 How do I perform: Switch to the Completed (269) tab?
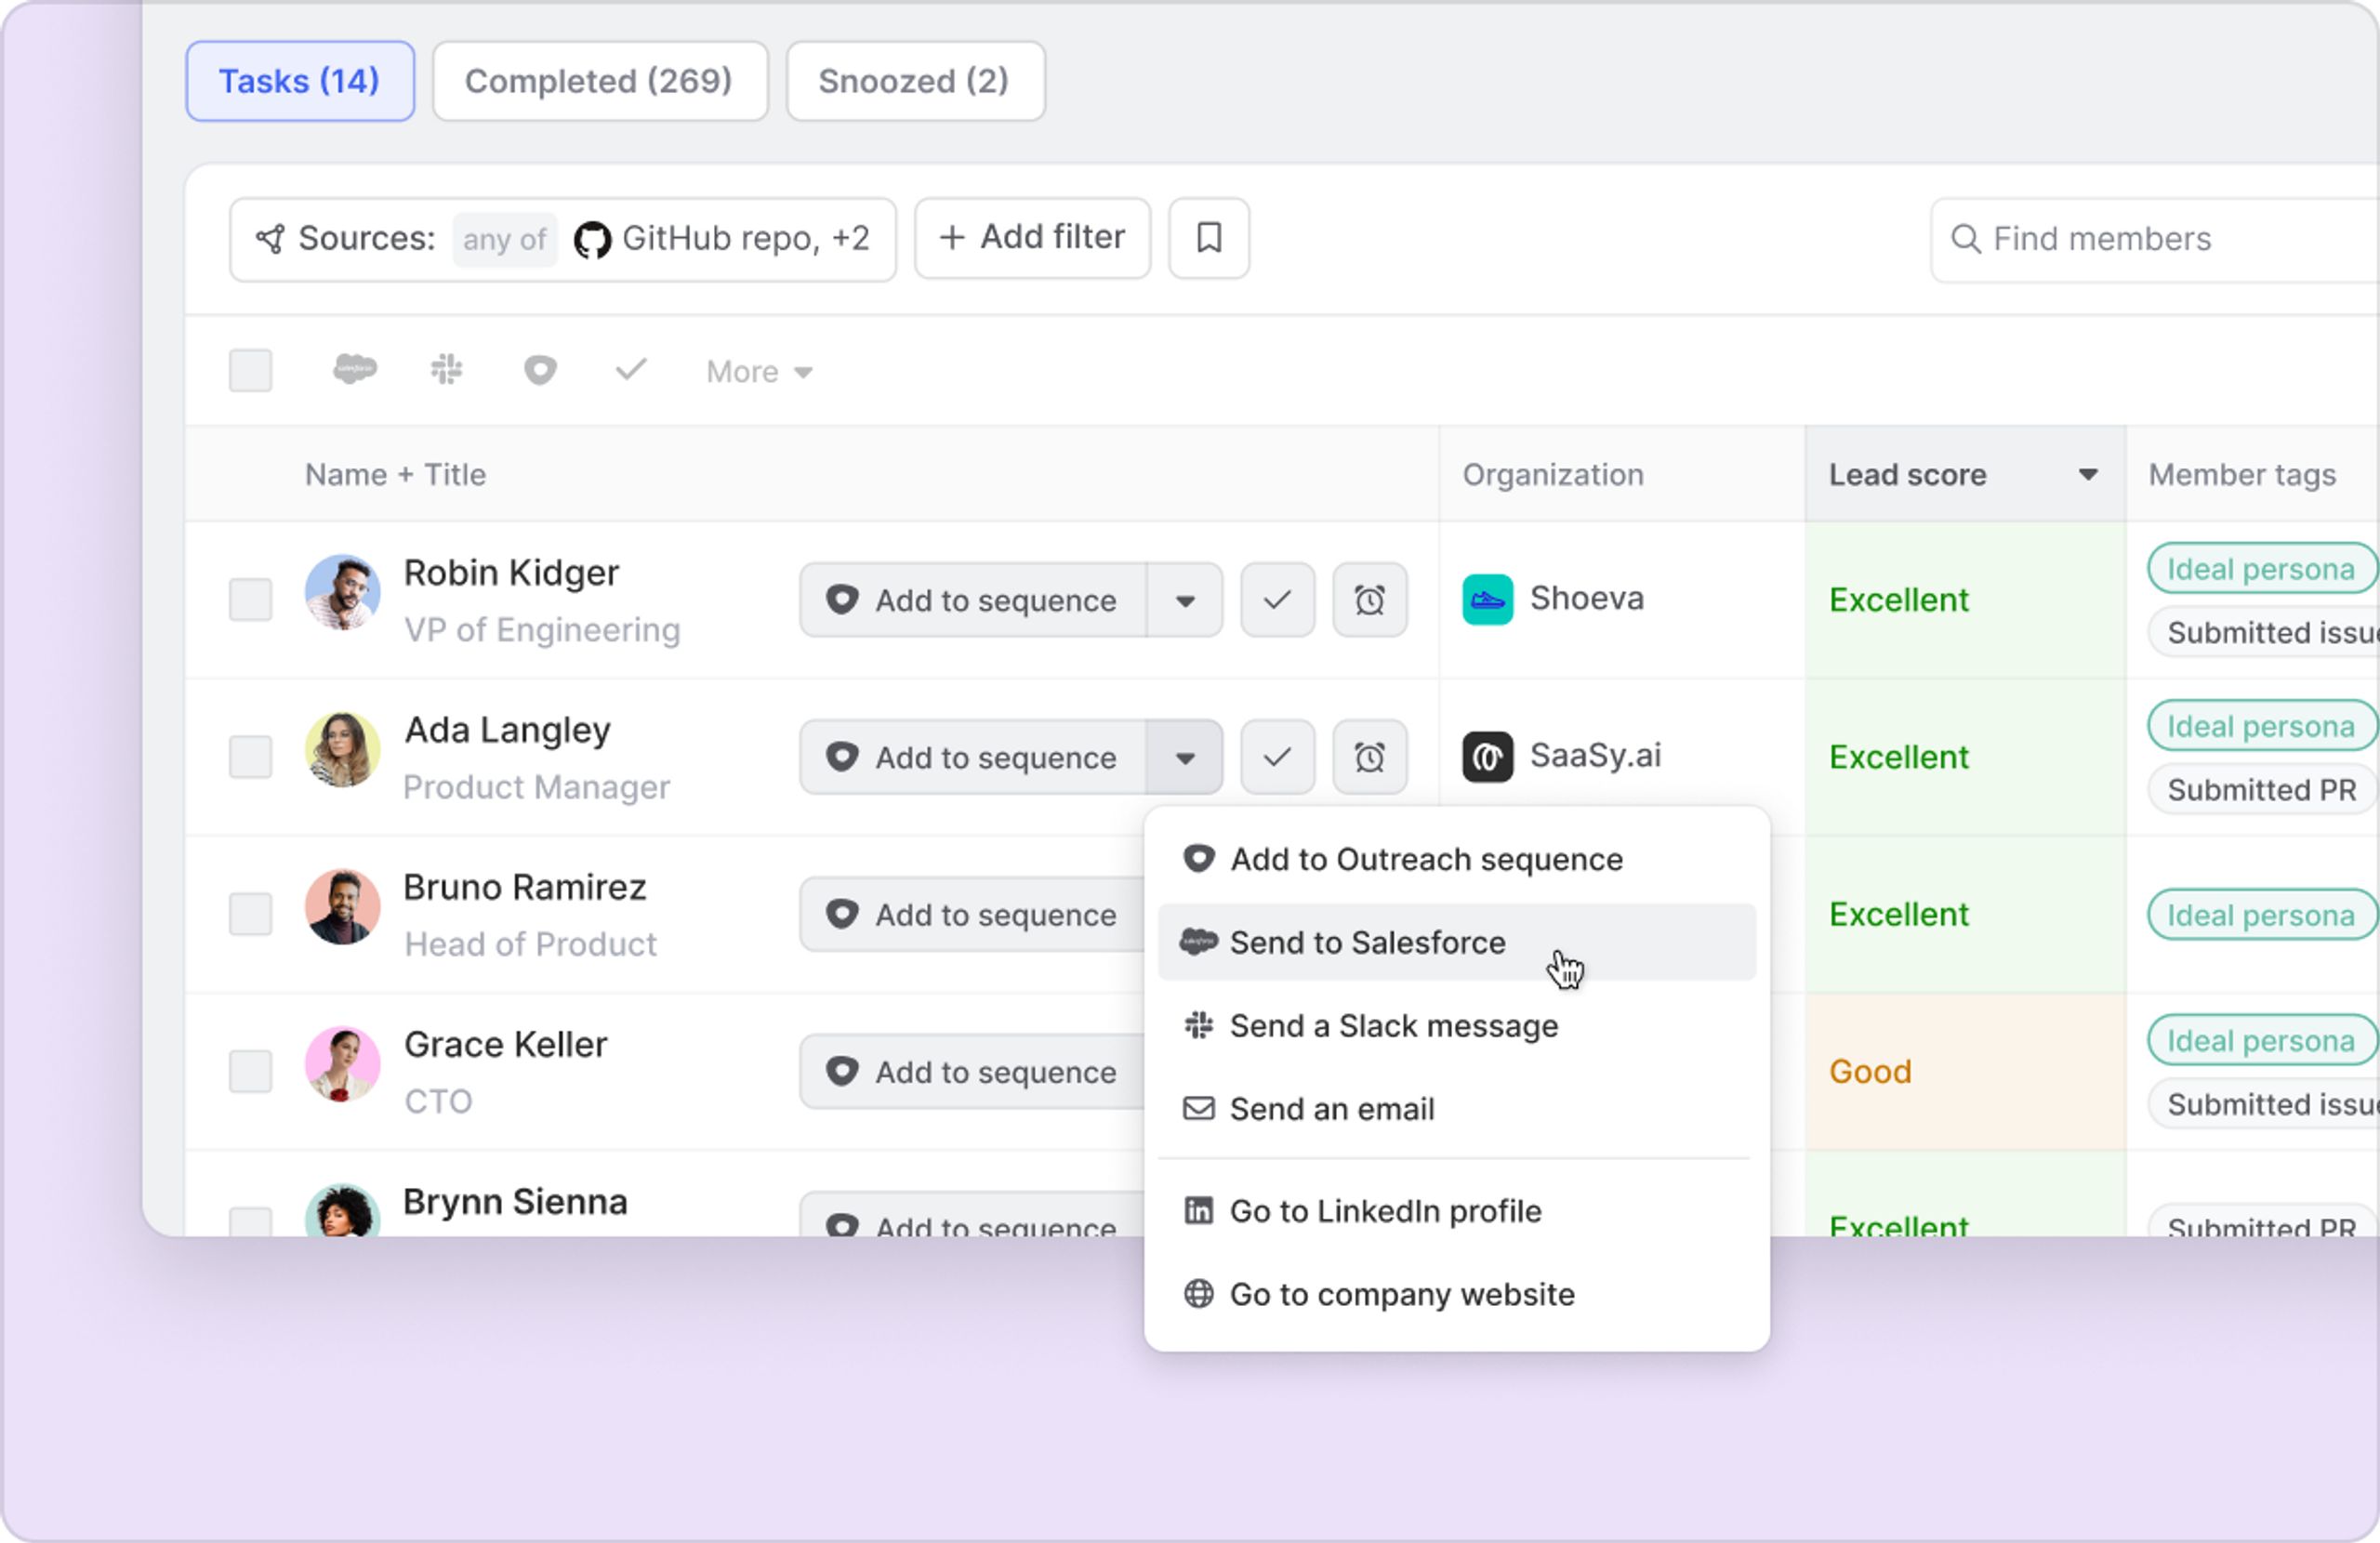[x=599, y=81]
